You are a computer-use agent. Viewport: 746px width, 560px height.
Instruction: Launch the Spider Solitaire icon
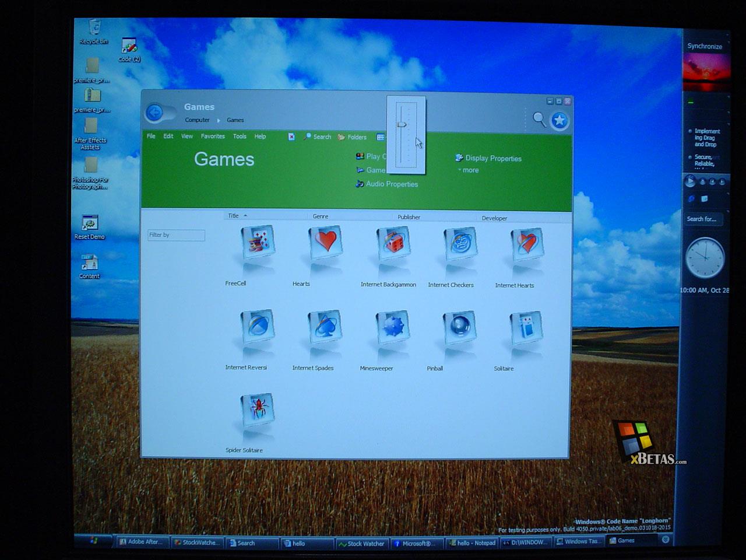(x=258, y=409)
